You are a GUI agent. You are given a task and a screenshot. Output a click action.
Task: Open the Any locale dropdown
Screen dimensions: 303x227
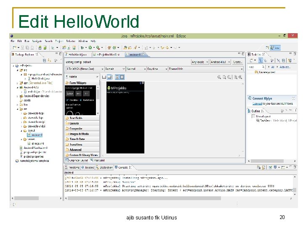200,62
